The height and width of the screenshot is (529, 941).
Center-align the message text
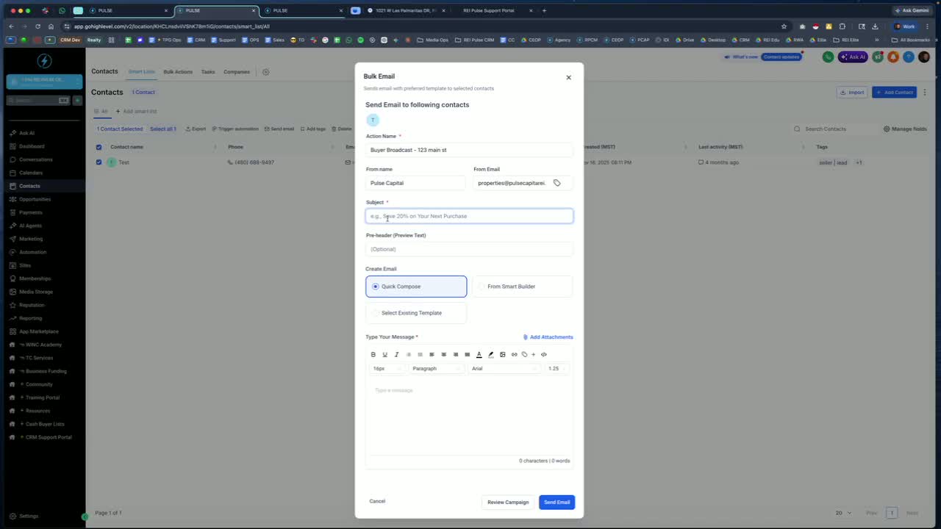coord(443,354)
